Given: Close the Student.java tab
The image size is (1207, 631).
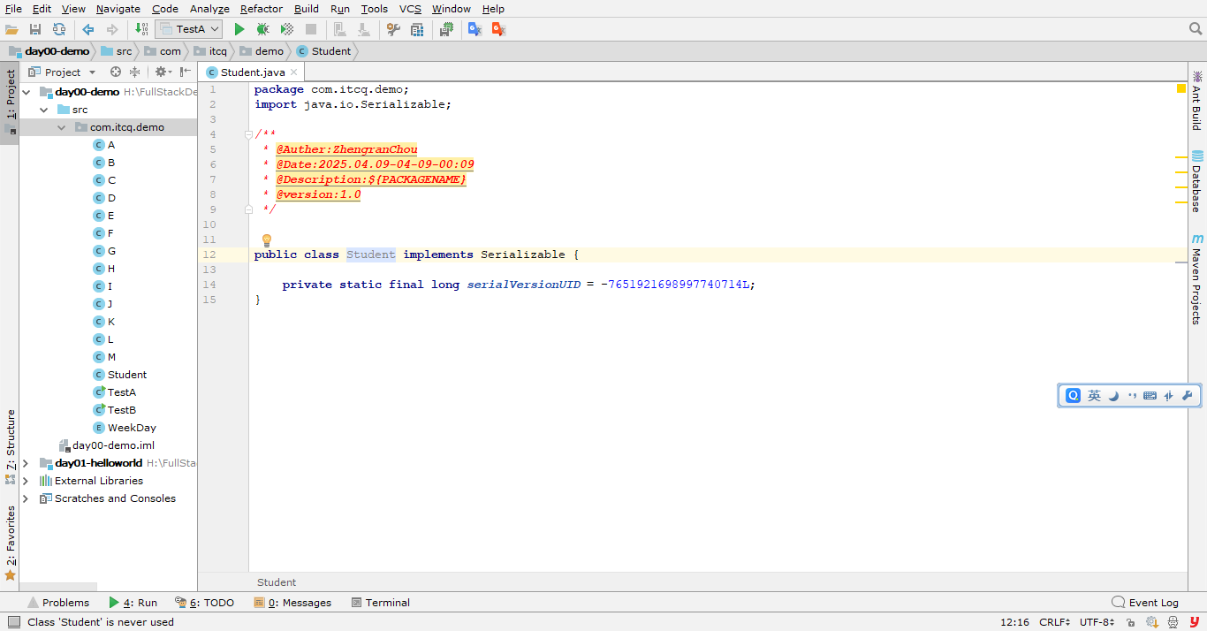Looking at the screenshot, I should [294, 72].
